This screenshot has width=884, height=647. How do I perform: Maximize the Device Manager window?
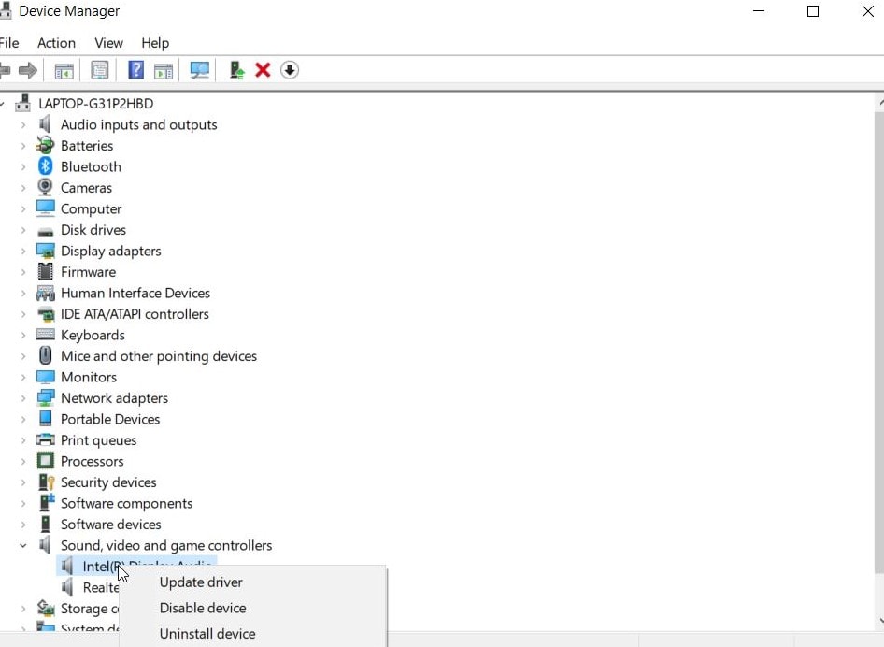[813, 11]
